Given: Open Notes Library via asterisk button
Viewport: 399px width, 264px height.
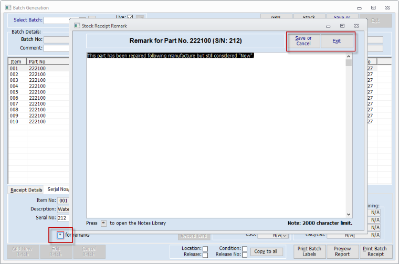Looking at the screenshot, I should 103,223.
